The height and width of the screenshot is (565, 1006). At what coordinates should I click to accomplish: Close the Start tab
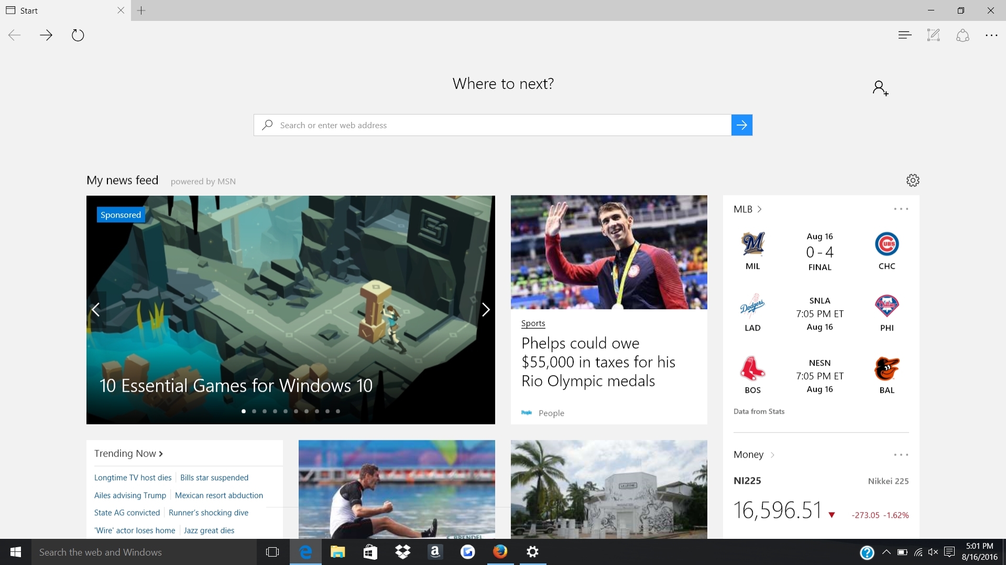point(121,10)
